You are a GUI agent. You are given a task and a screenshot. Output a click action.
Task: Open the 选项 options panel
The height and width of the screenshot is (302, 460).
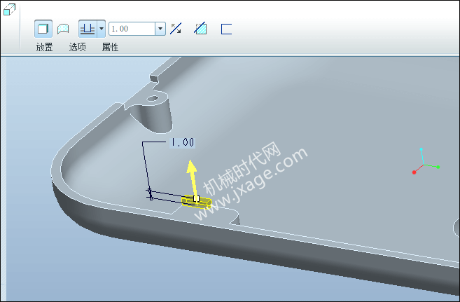[78, 47]
